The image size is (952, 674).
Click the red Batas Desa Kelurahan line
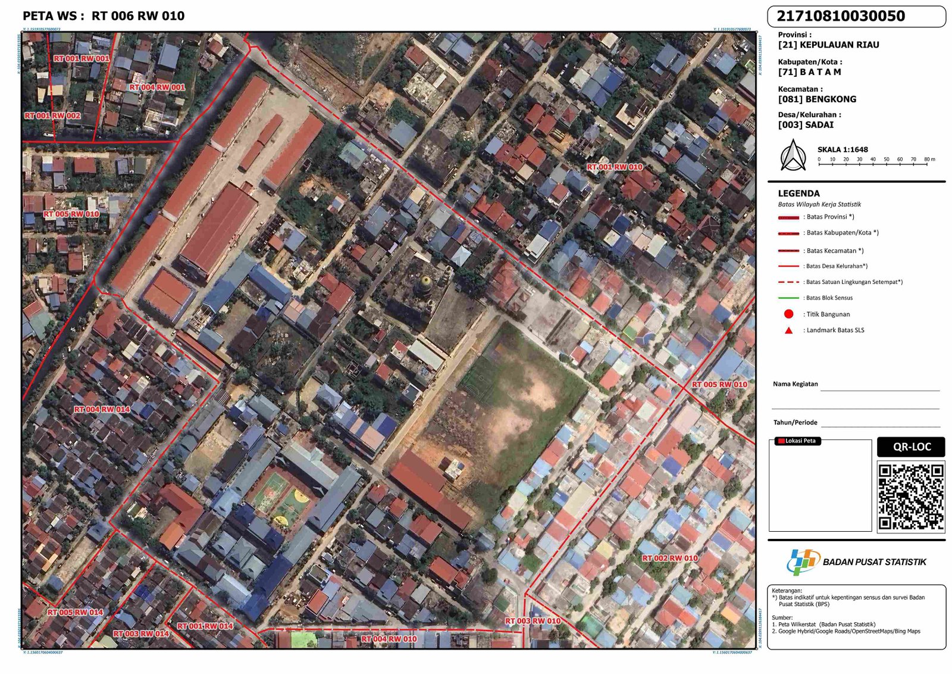click(x=788, y=266)
